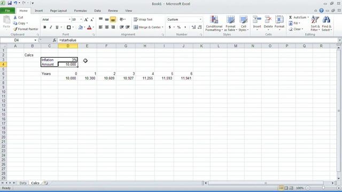Align text to the right
The width and height of the screenshot is (342, 192).
[x=113, y=27]
